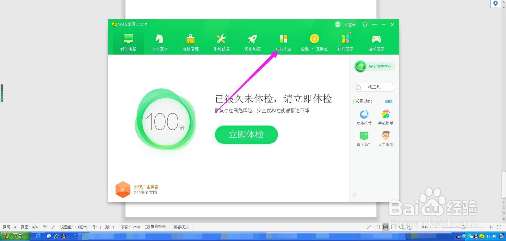Expand hidden tray icons arrow

click(465, 236)
